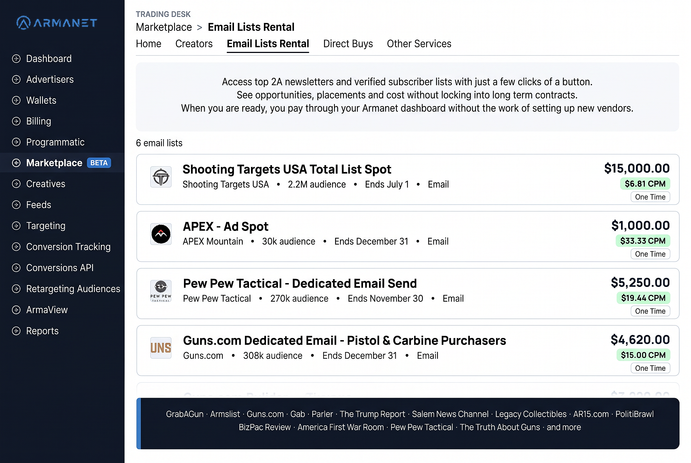Image resolution: width=691 pixels, height=463 pixels.
Task: Click the Targeting arrow icon in sidebar
Action: pos(16,226)
